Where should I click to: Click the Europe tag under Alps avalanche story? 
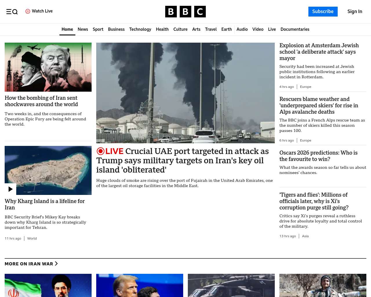[305, 140]
